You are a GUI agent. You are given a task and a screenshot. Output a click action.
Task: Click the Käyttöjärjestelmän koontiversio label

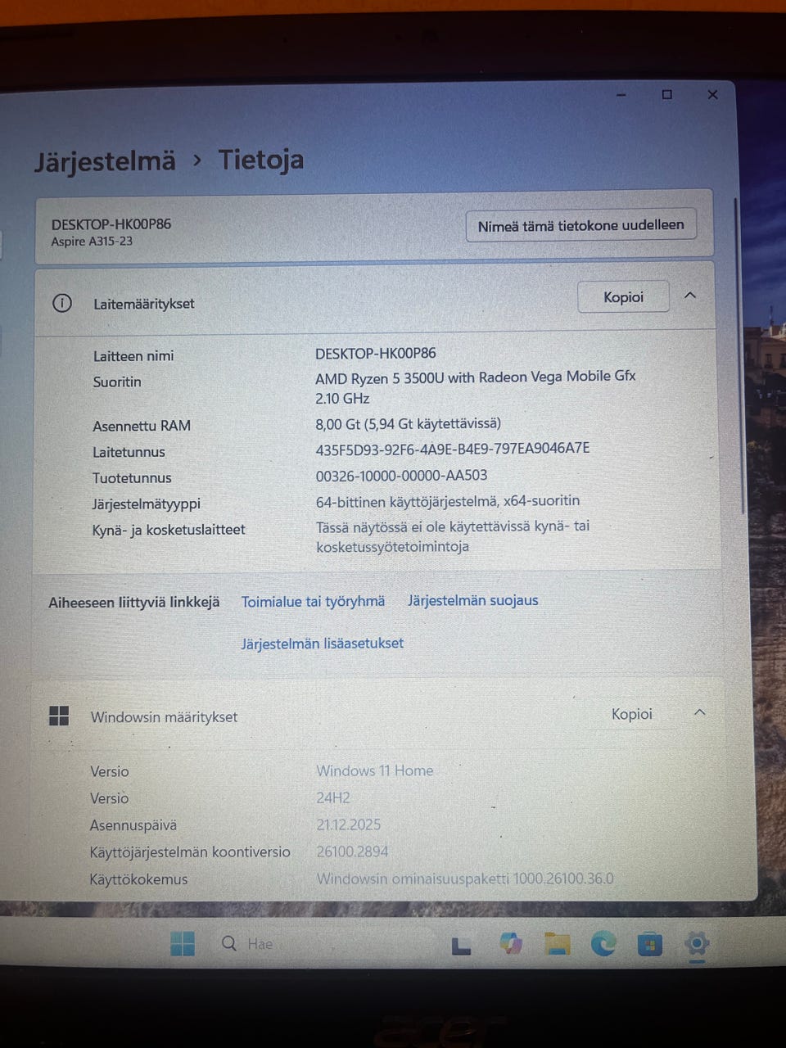(190, 852)
